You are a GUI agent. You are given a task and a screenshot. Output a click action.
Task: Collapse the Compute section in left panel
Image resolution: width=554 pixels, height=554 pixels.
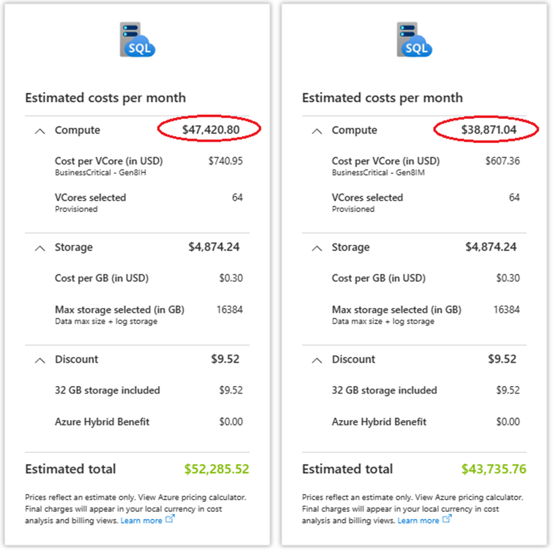40,132
